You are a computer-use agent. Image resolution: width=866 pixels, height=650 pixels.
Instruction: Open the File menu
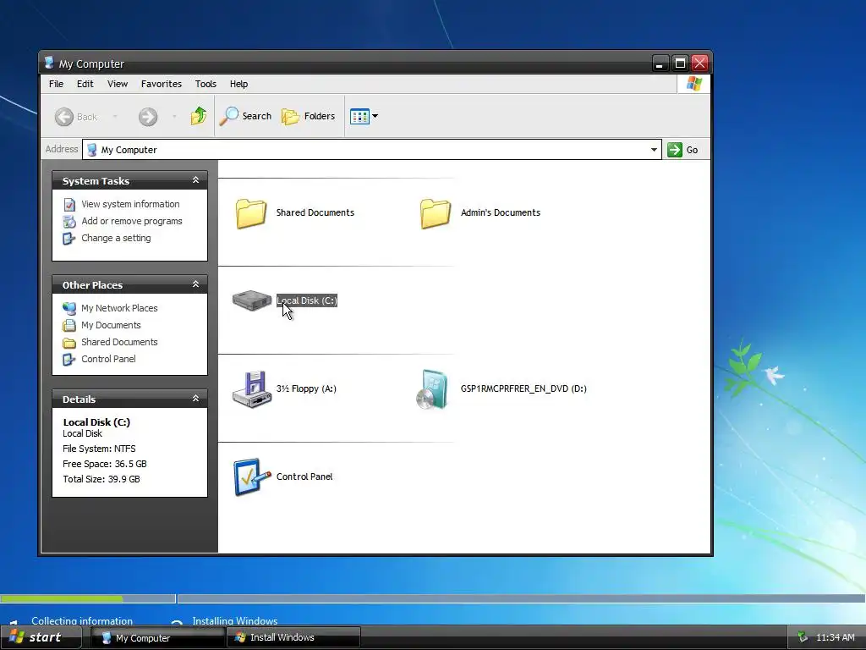[x=56, y=84]
